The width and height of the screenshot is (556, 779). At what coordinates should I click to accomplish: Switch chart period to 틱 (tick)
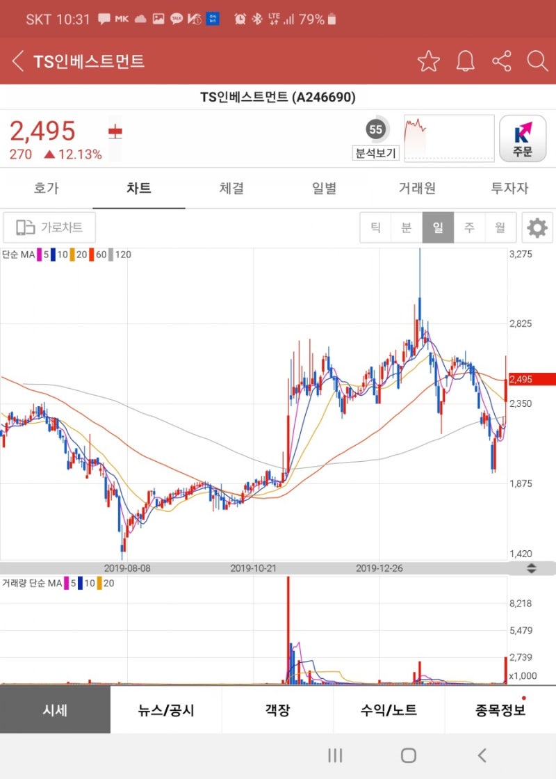pos(375,227)
